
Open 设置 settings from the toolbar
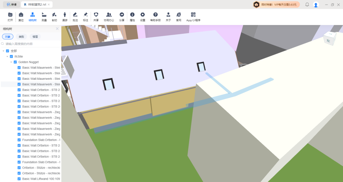coord(143,15)
